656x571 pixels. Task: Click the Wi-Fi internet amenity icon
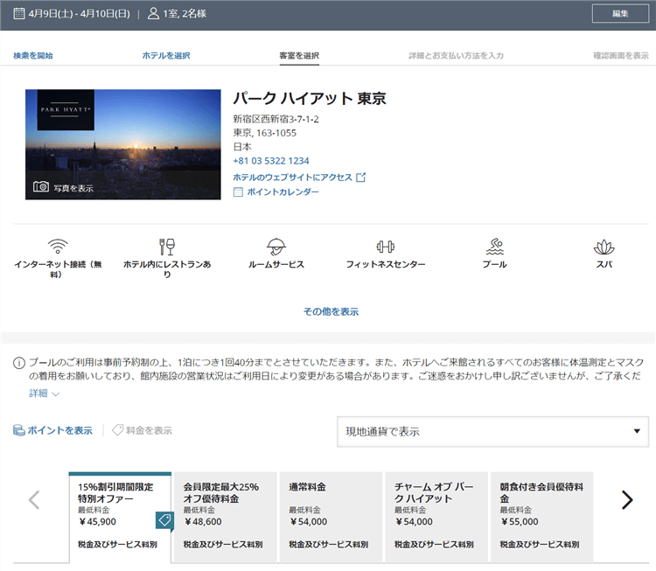pyautogui.click(x=59, y=246)
